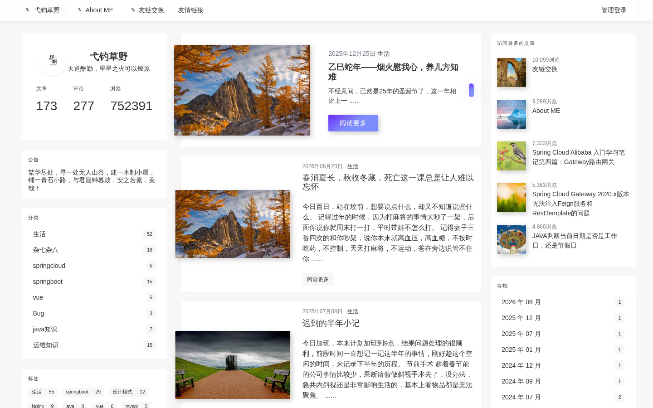Screen dimensions: 653x408
Task: Click the green blur thumbnail beside Gateway post
Action: (x=512, y=198)
